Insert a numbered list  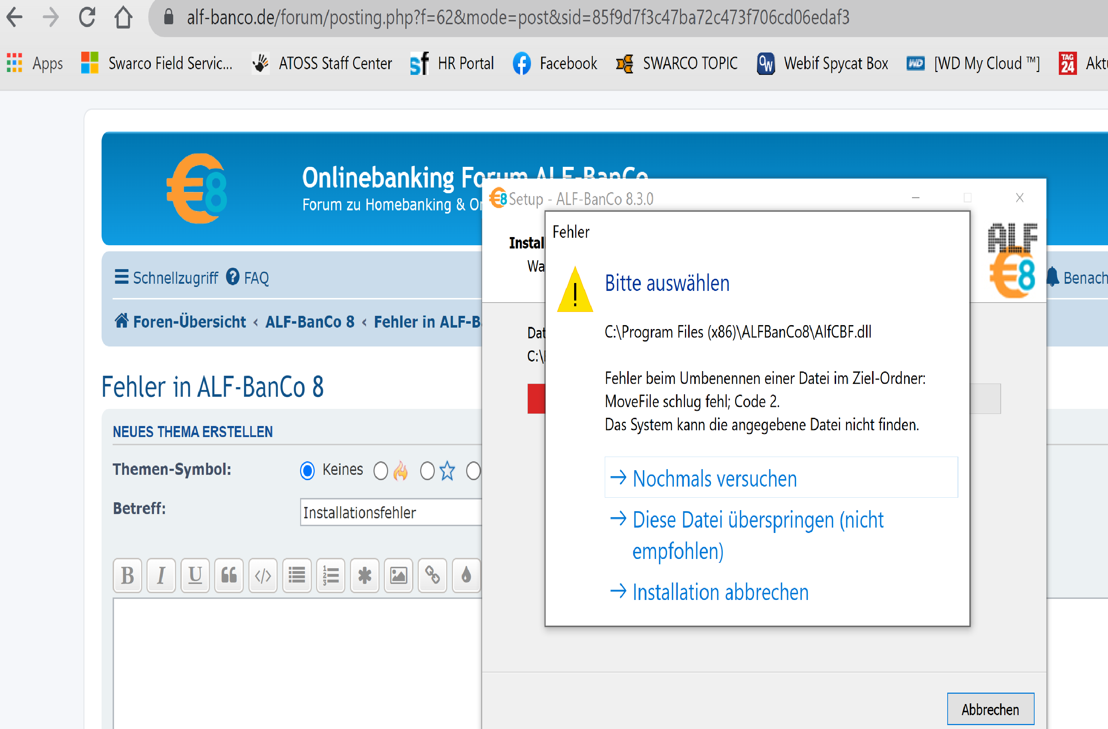pyautogui.click(x=330, y=575)
